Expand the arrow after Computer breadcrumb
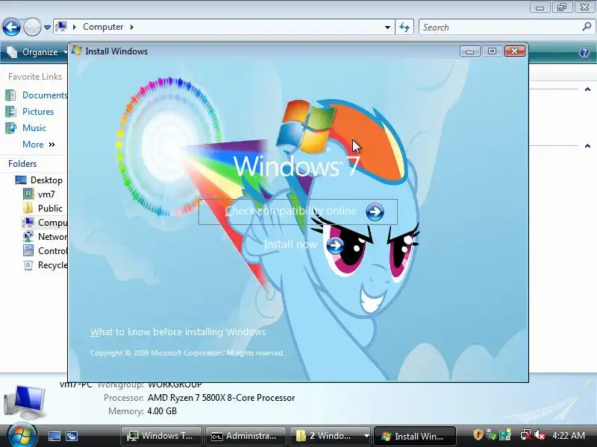This screenshot has height=447, width=597. tap(132, 27)
